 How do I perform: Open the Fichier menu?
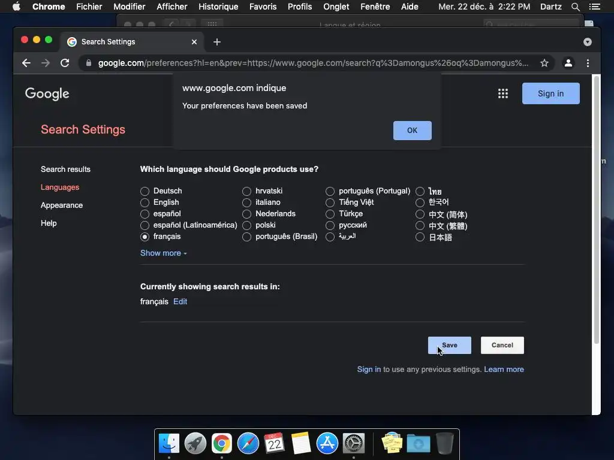click(89, 7)
